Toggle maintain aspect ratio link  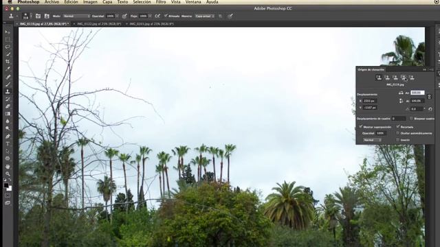click(429, 97)
